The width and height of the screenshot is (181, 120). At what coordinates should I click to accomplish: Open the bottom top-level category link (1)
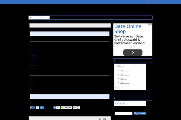(119, 87)
